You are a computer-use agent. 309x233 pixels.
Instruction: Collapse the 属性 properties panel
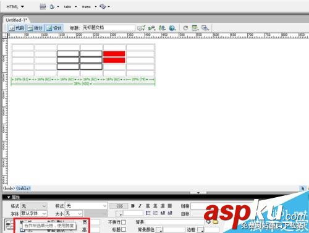(x=9, y=197)
